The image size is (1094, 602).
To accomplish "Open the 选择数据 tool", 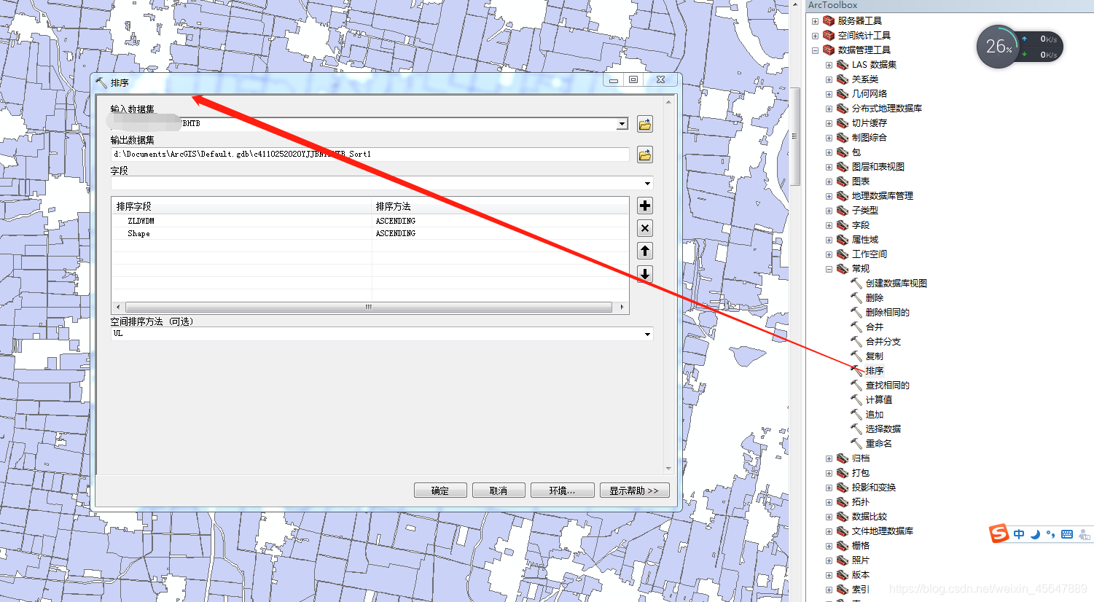I will click(883, 429).
